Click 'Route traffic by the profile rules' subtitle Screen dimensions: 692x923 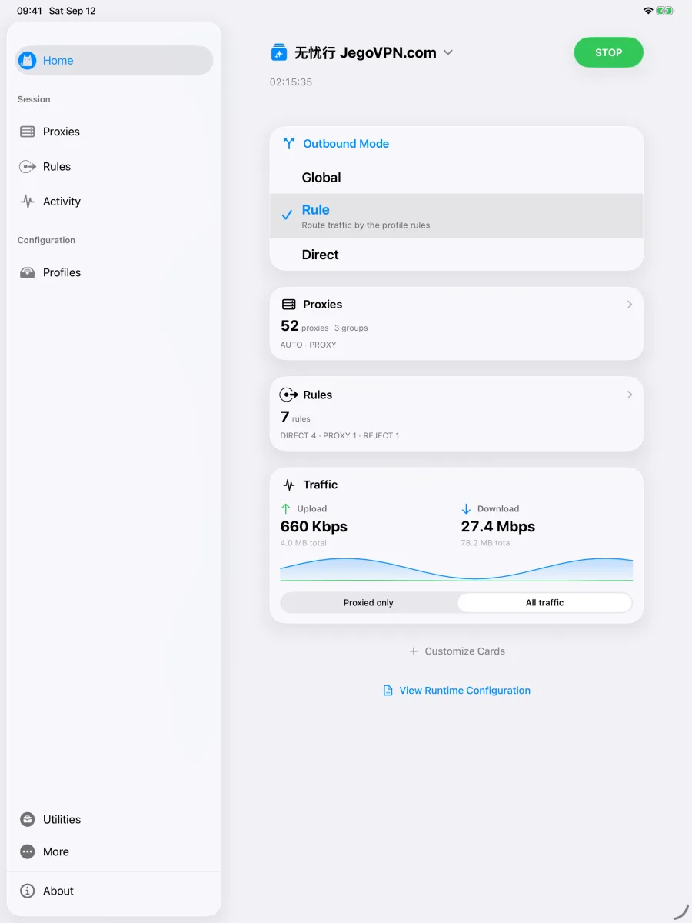click(x=366, y=225)
